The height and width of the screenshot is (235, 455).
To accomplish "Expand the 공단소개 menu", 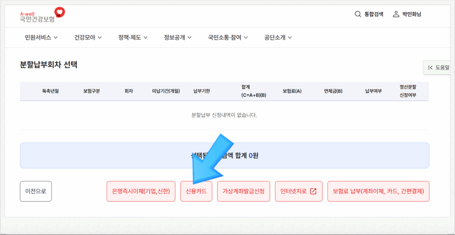I will click(278, 37).
